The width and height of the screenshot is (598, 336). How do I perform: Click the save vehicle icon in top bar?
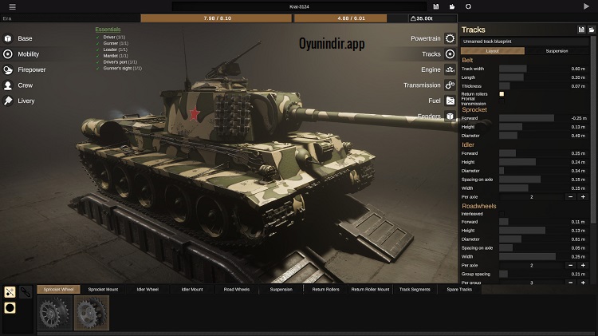click(436, 6)
